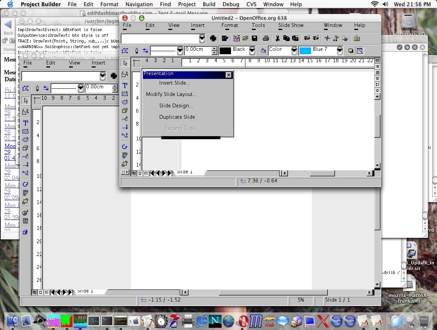
Task: Toggle Layer View beside Untitled2 slide tabs
Action: pyautogui.click(x=146, y=173)
